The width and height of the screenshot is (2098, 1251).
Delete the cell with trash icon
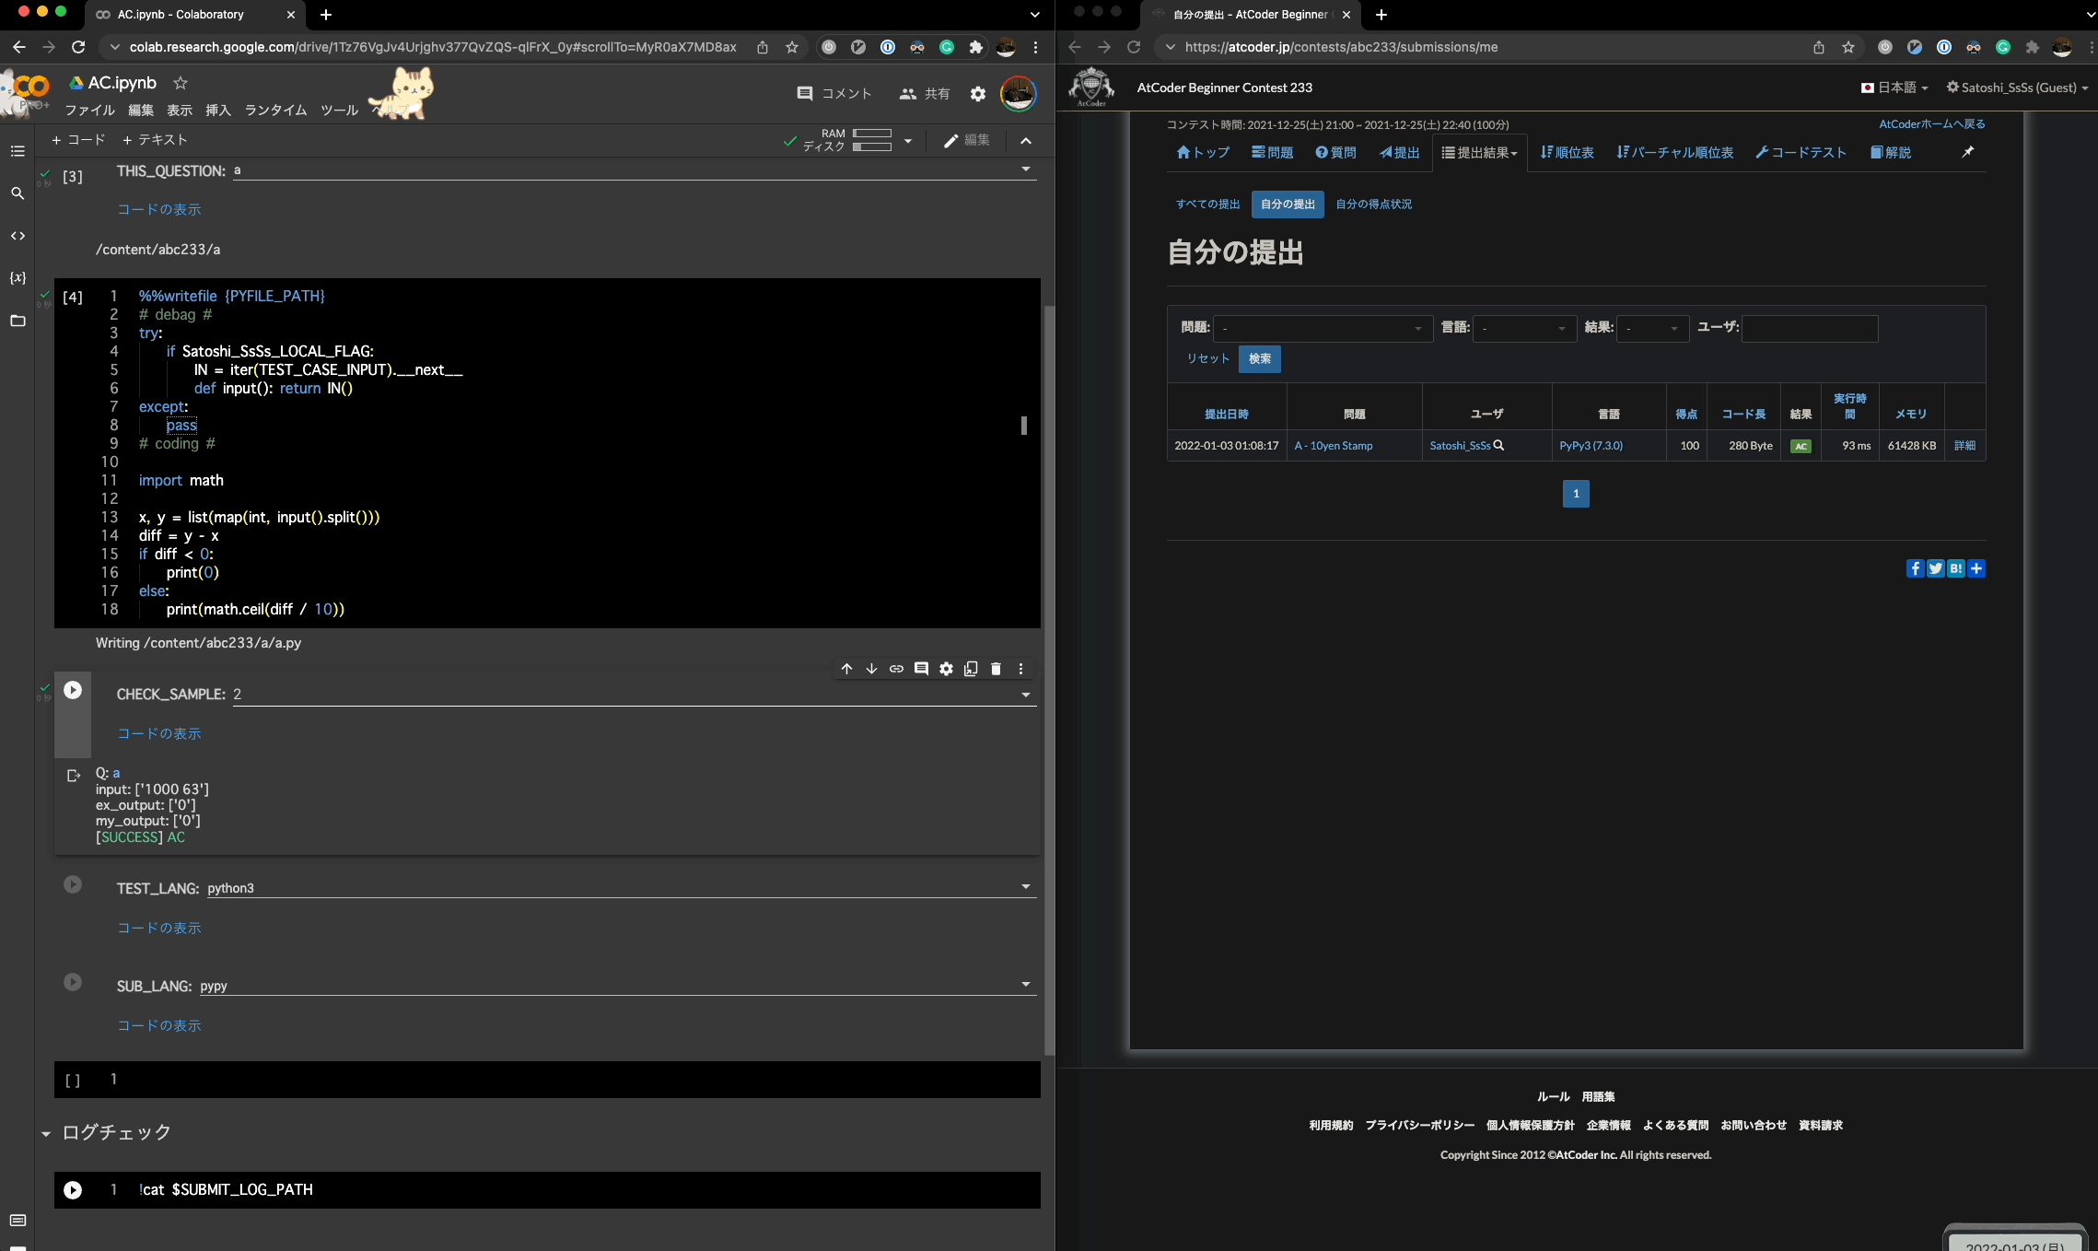click(996, 669)
